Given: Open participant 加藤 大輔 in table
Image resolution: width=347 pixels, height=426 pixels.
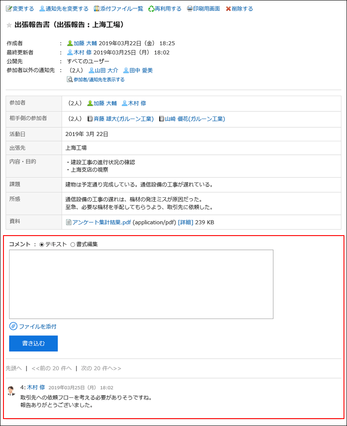Looking at the screenshot, I should (105, 103).
